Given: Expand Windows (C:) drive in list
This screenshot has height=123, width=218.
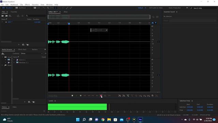Looking at the screenshot, I should tap(14, 63).
